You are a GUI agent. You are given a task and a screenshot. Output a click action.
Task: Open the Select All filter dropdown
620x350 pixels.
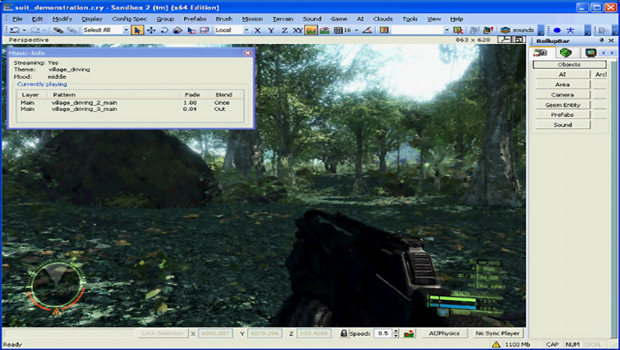pyautogui.click(x=126, y=30)
